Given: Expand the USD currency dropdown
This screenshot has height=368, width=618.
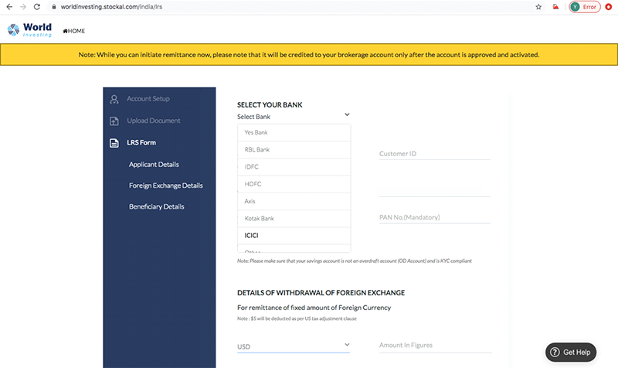Looking at the screenshot, I should [347, 345].
